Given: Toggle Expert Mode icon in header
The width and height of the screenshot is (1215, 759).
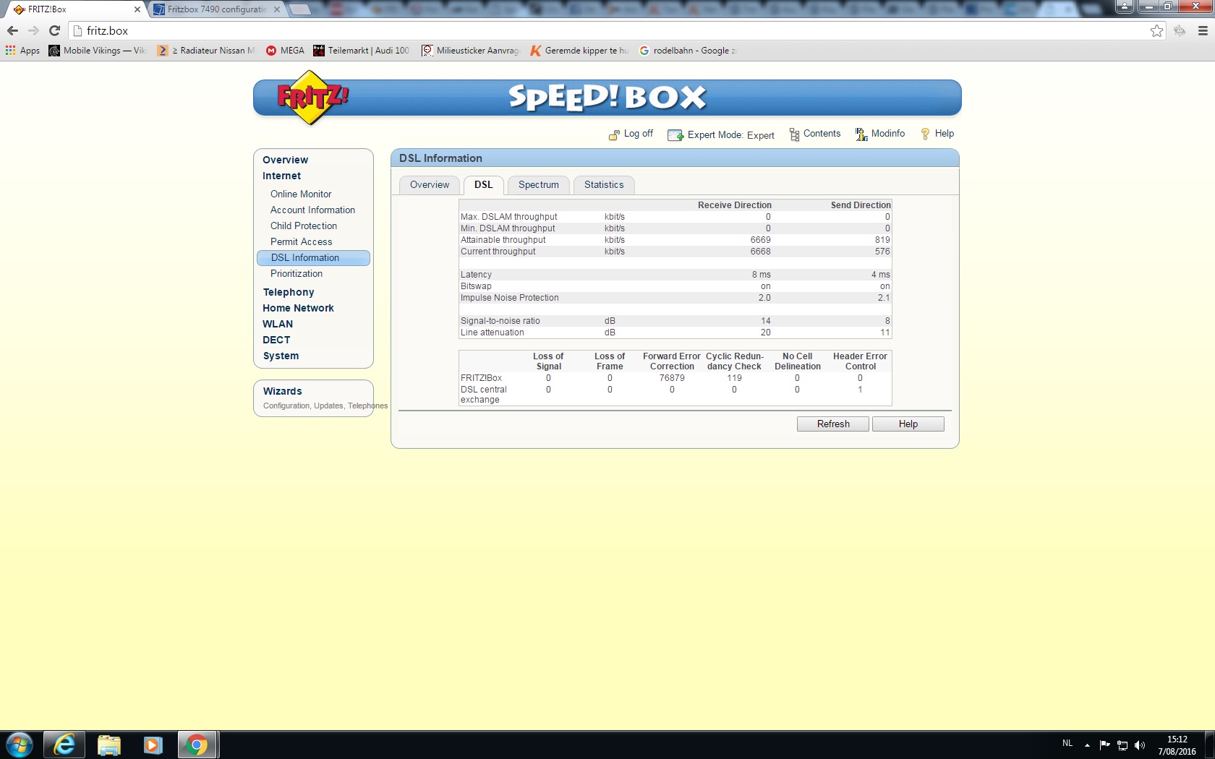Looking at the screenshot, I should point(675,135).
